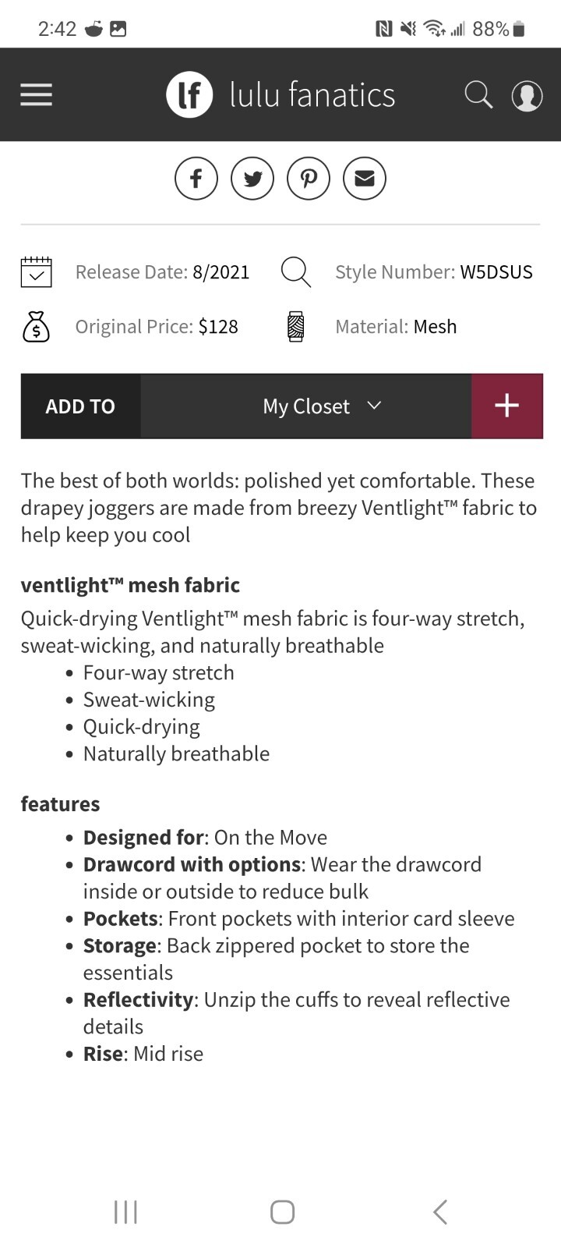The width and height of the screenshot is (561, 1248).
Task: Pin this item on Pinterest
Action: 309,179
